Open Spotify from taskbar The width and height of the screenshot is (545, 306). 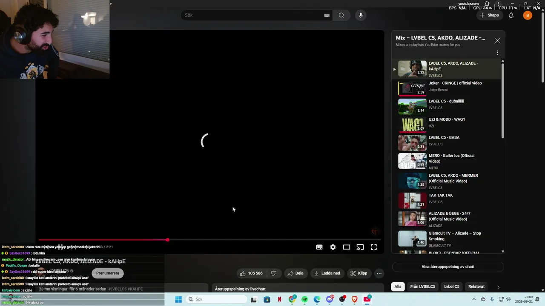304,299
